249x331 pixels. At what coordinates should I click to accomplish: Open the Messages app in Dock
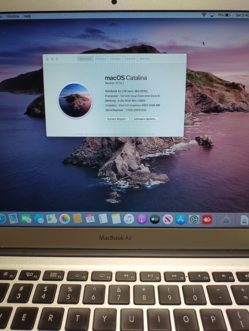point(39,219)
